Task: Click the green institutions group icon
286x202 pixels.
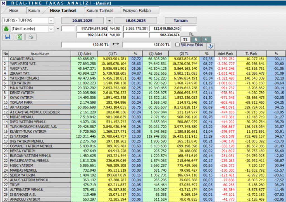Action: [6, 28]
